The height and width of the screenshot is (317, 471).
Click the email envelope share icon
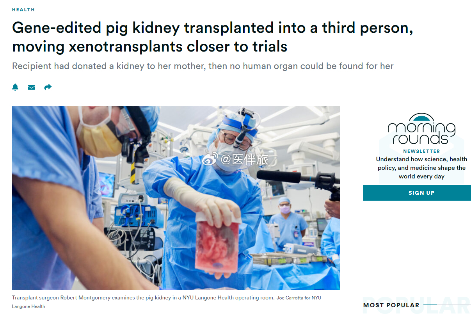click(32, 87)
